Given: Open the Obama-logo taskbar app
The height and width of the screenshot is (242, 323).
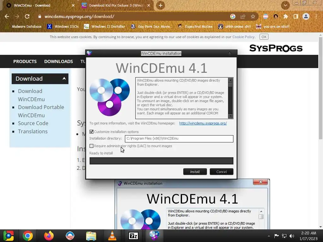Looking at the screenshot, I should (70, 236).
